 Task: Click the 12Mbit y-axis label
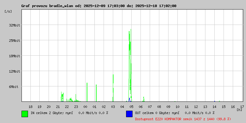[x=14, y=71]
